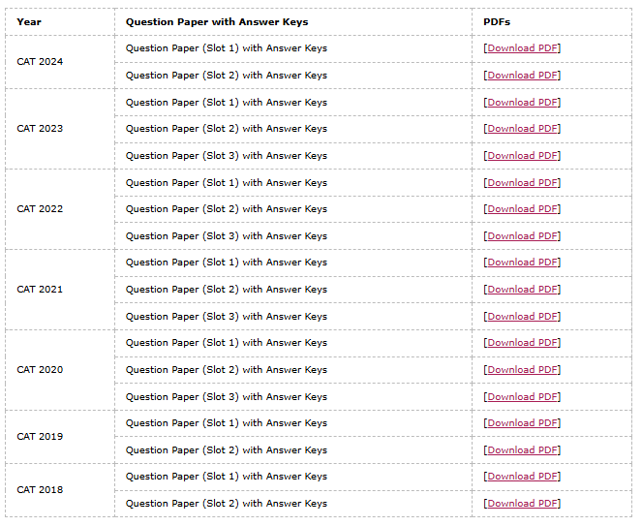Download PDF for CAT 2024 Slot 1
The width and height of the screenshot is (642, 526).
coord(522,47)
